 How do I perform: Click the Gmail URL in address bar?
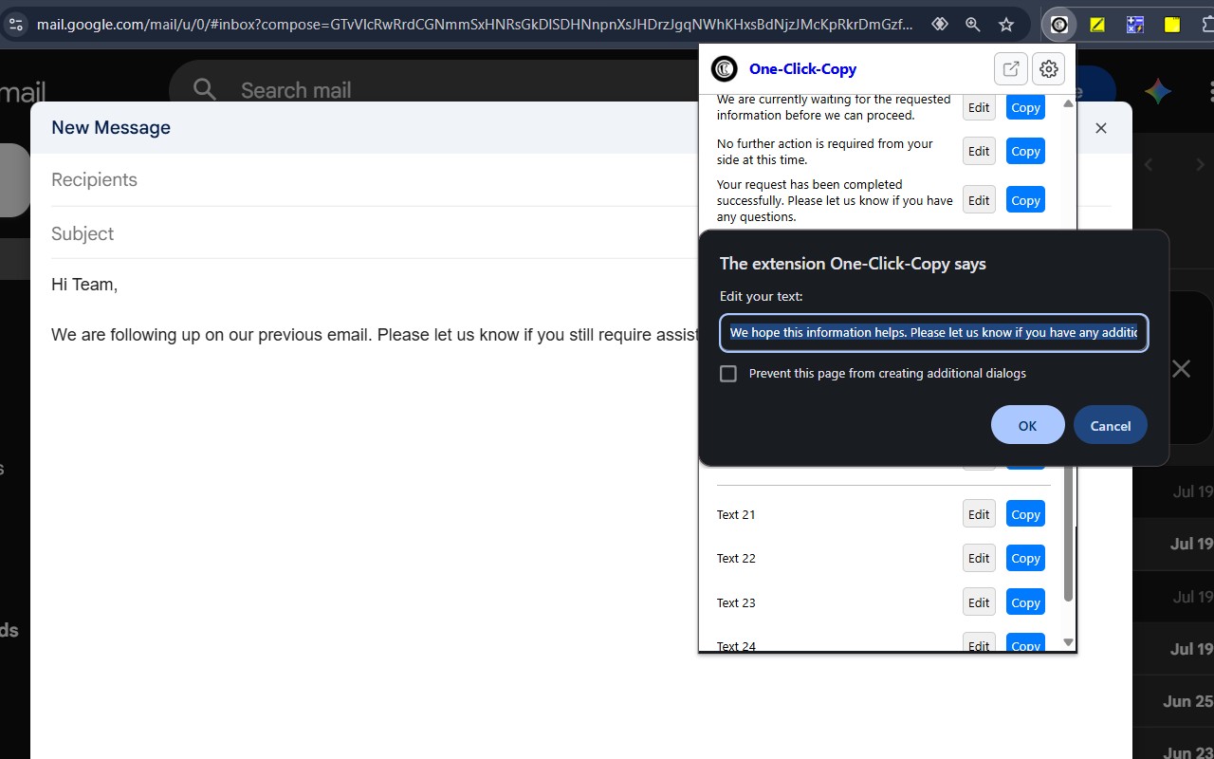coord(474,25)
